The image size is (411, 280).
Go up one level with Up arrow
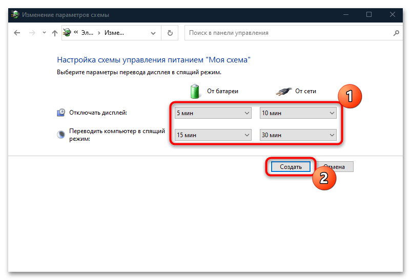tap(54, 33)
